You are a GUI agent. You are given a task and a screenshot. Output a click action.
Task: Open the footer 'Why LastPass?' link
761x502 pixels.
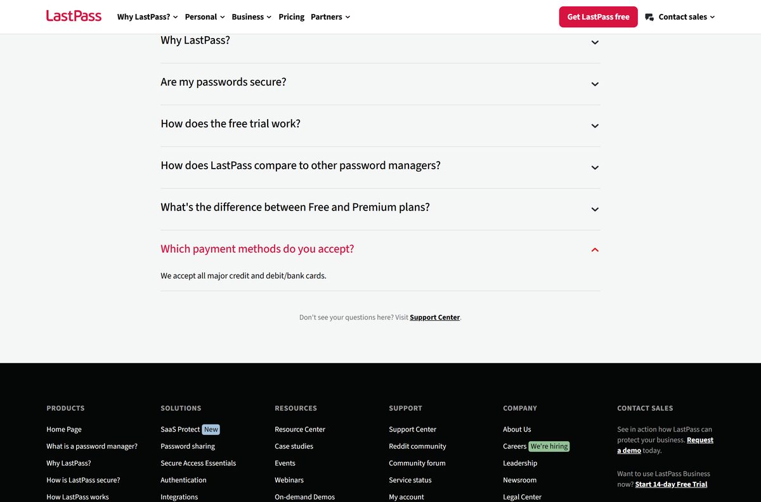point(68,463)
